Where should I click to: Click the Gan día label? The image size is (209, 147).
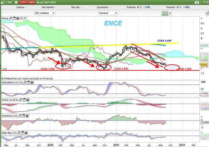[x=76, y=7]
